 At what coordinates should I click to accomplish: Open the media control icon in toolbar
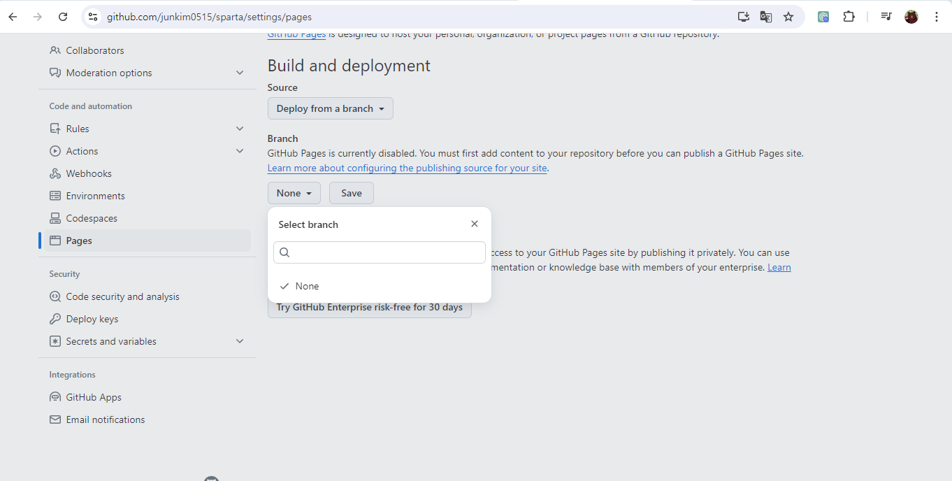pyautogui.click(x=886, y=17)
